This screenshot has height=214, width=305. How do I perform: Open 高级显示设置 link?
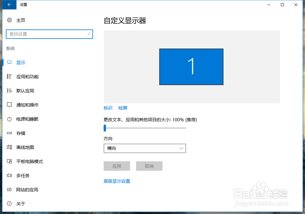[117, 181]
